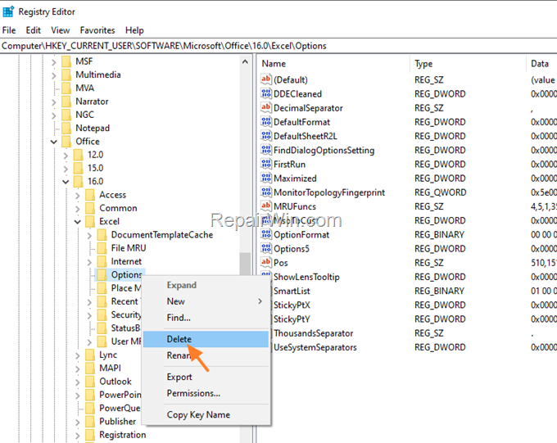Click the tree pane vertical scrollbar thumb
557x443 pixels.
[245, 263]
